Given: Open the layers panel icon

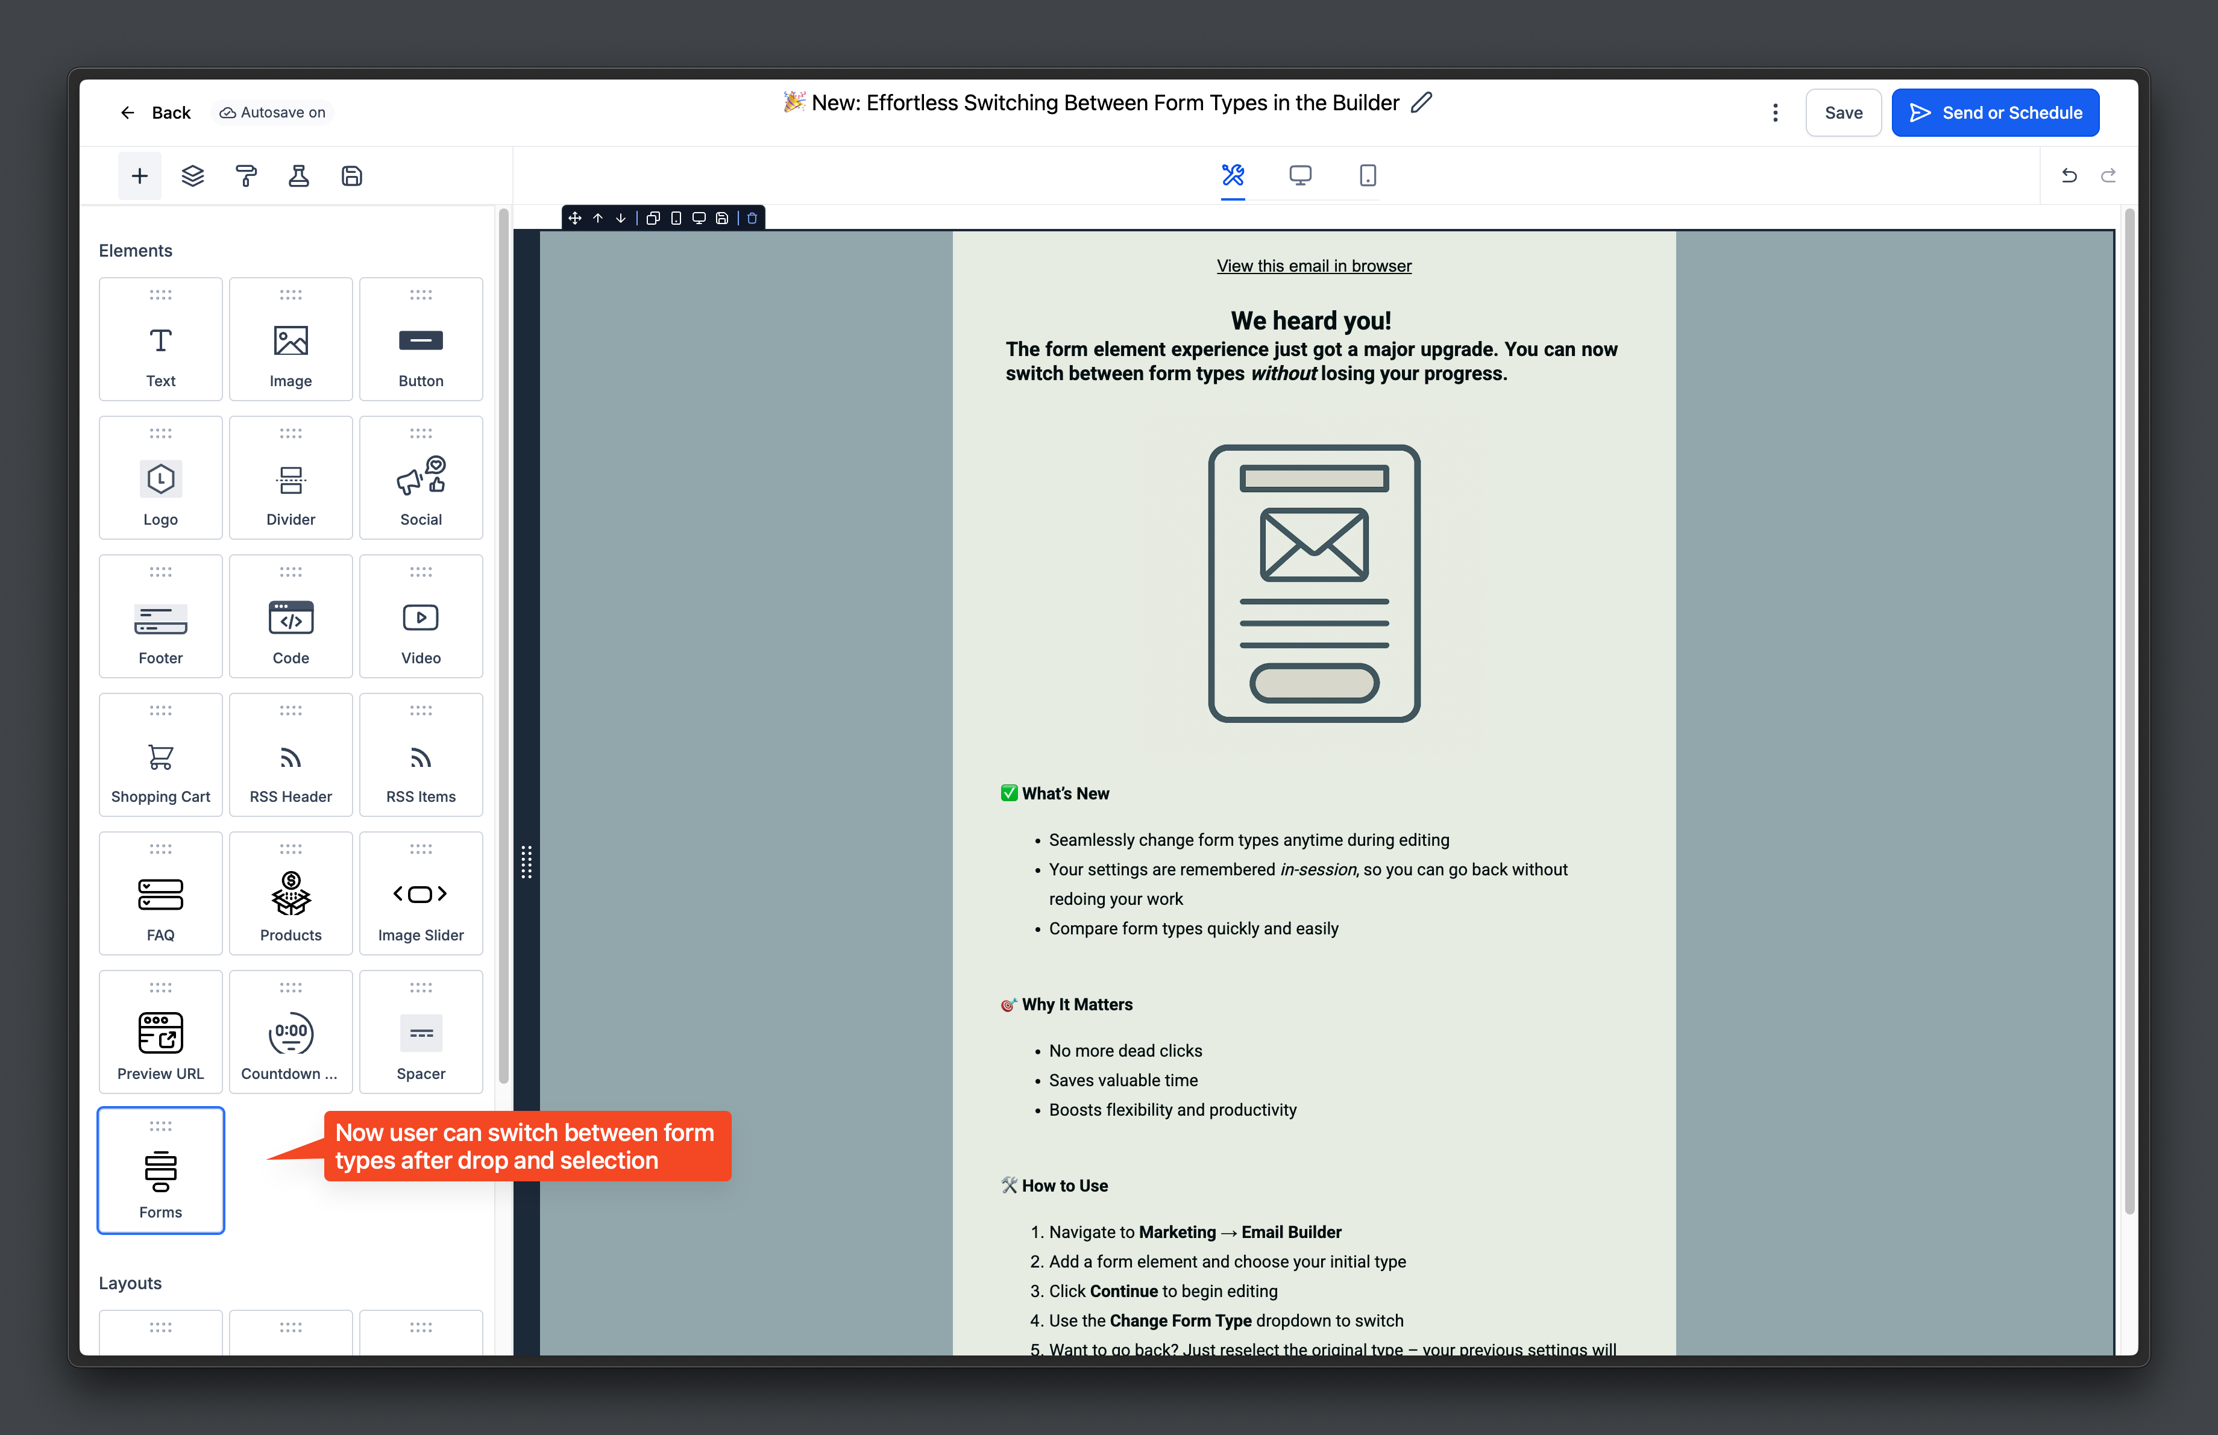Looking at the screenshot, I should coord(193,176).
